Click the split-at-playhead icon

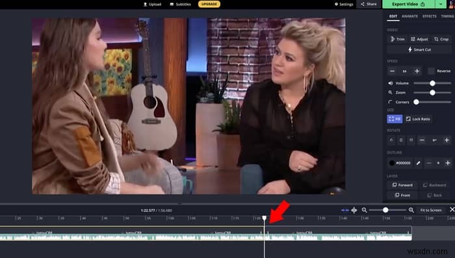354,210
